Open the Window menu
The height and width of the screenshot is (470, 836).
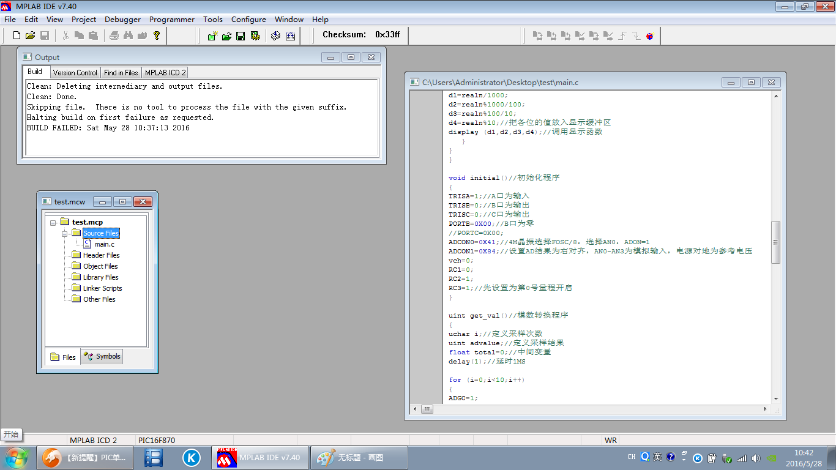click(289, 19)
